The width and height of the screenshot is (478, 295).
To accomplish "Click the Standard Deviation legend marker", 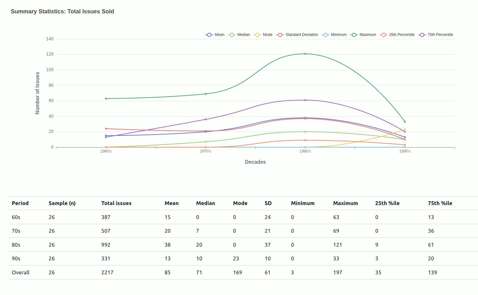I will pyautogui.click(x=280, y=35).
